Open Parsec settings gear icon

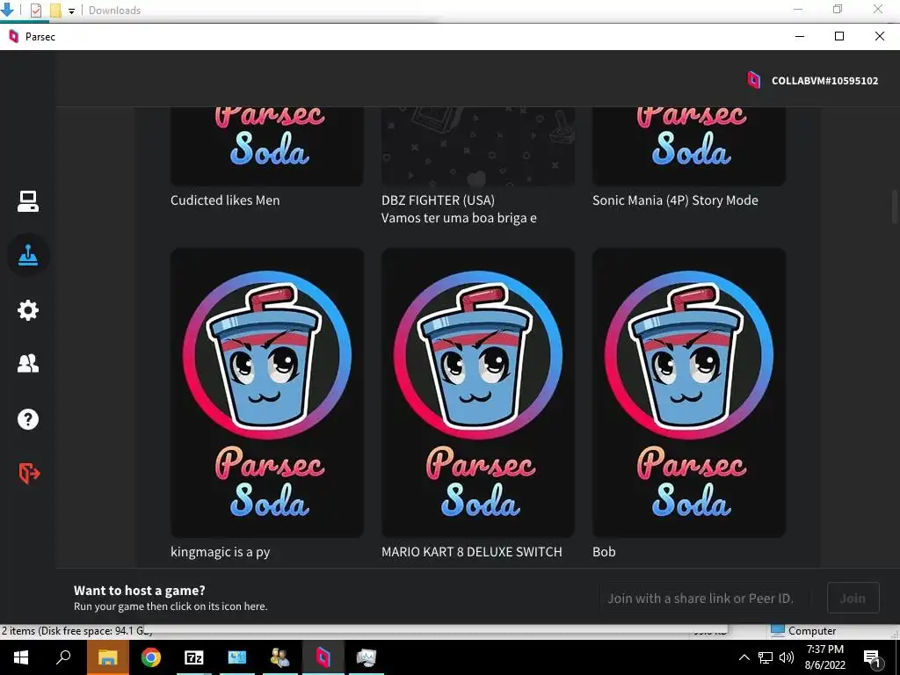[27, 310]
